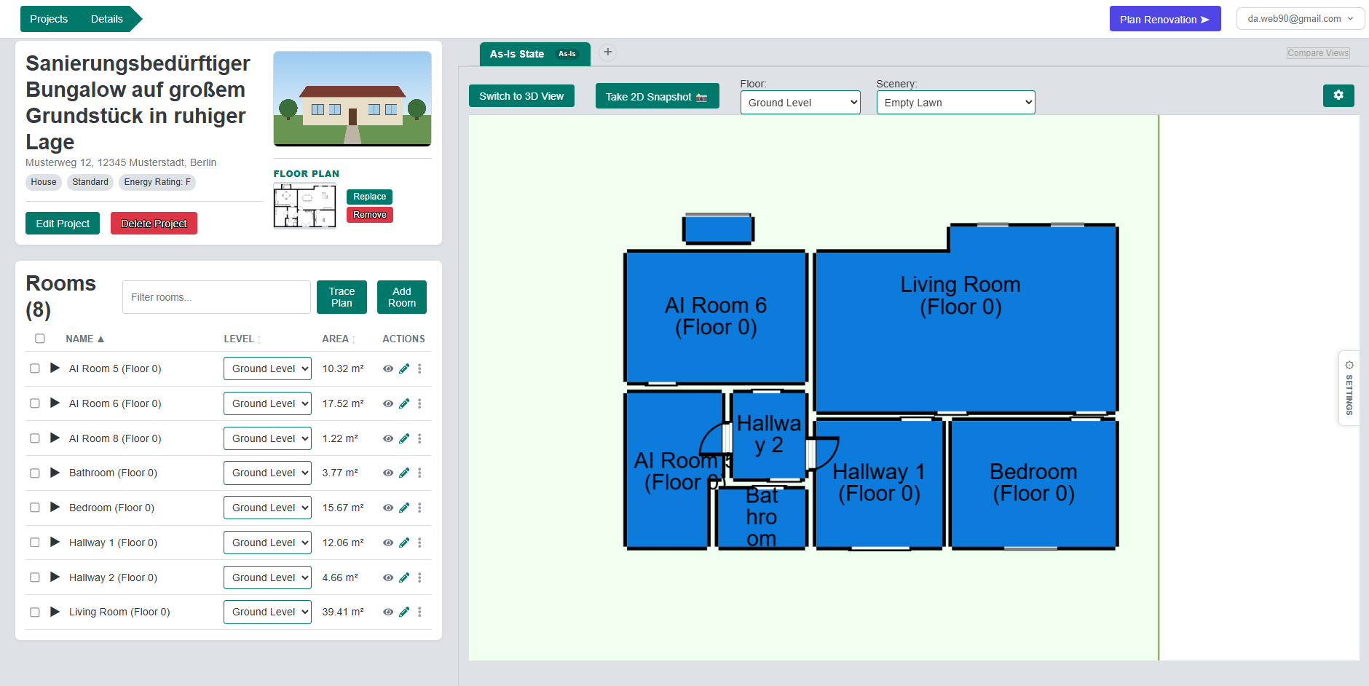Expand the Bedroom row triangle

55,507
